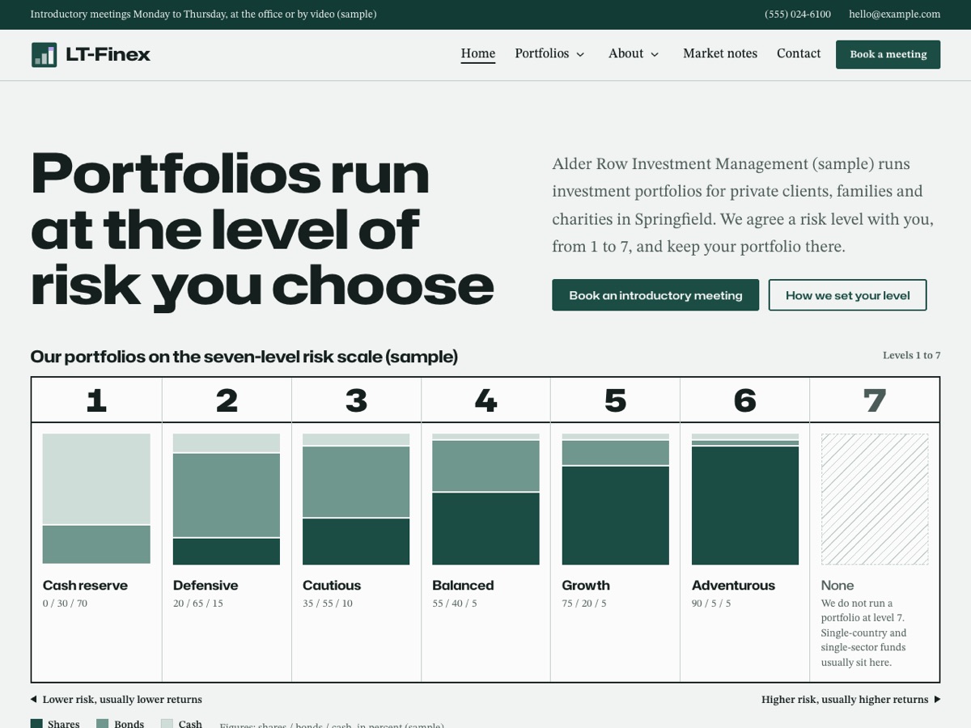Viewport: 971px width, 728px height.
Task: Click the Growth allocation bar chart
Action: point(615,499)
